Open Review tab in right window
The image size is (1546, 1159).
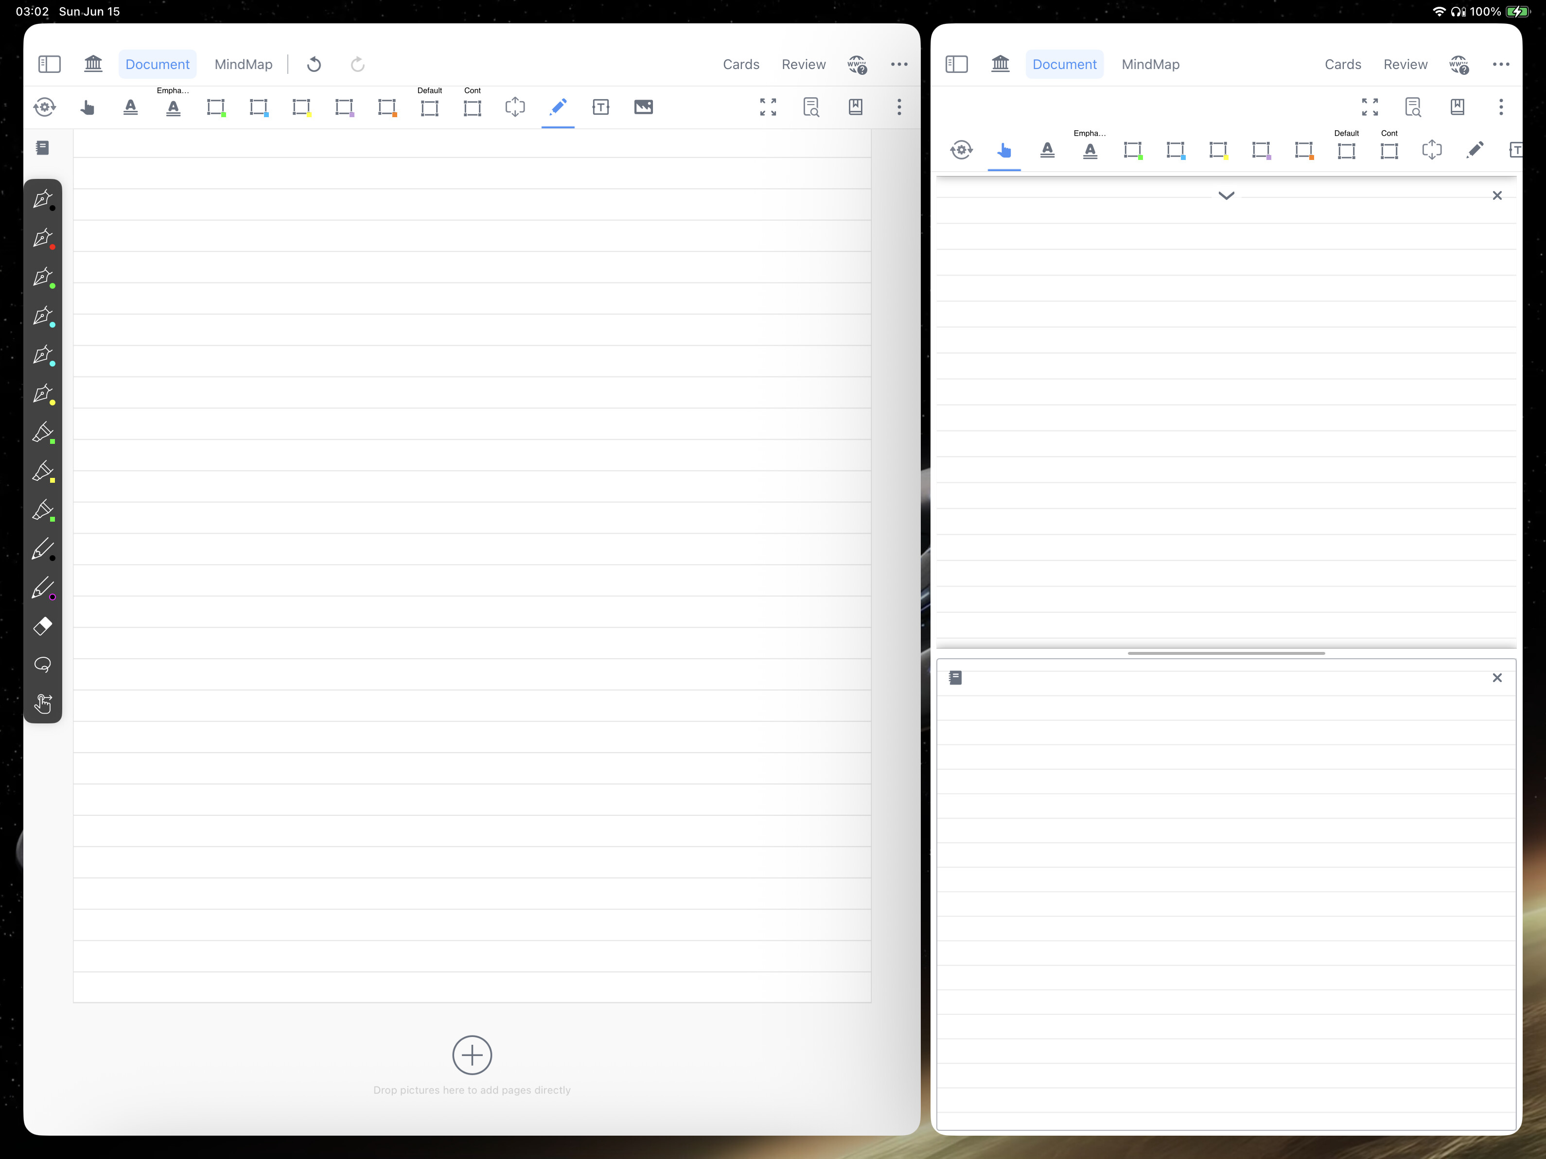point(1405,64)
